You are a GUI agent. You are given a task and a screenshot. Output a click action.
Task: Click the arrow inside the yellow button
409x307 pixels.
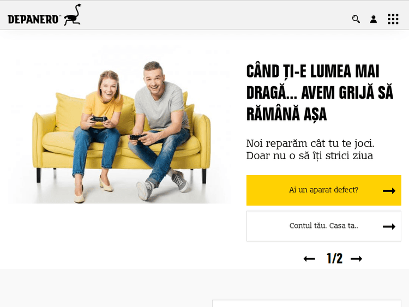(x=389, y=191)
